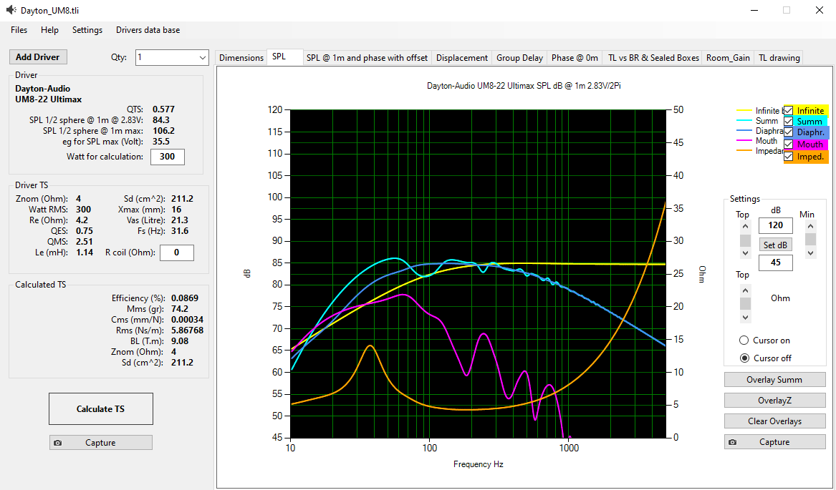Click the Set dB button
The width and height of the screenshot is (836, 490).
click(x=775, y=245)
